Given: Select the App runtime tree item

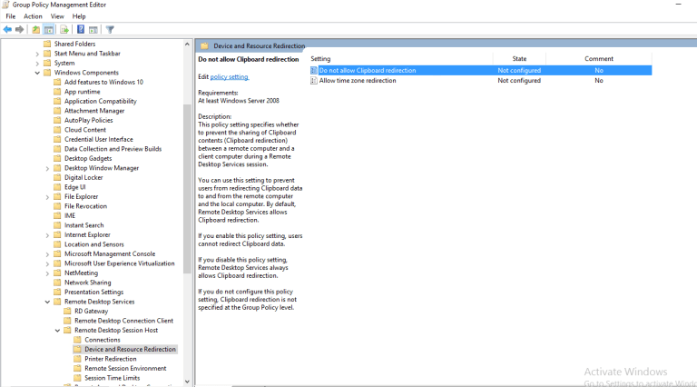Looking at the screenshot, I should pyautogui.click(x=83, y=92).
